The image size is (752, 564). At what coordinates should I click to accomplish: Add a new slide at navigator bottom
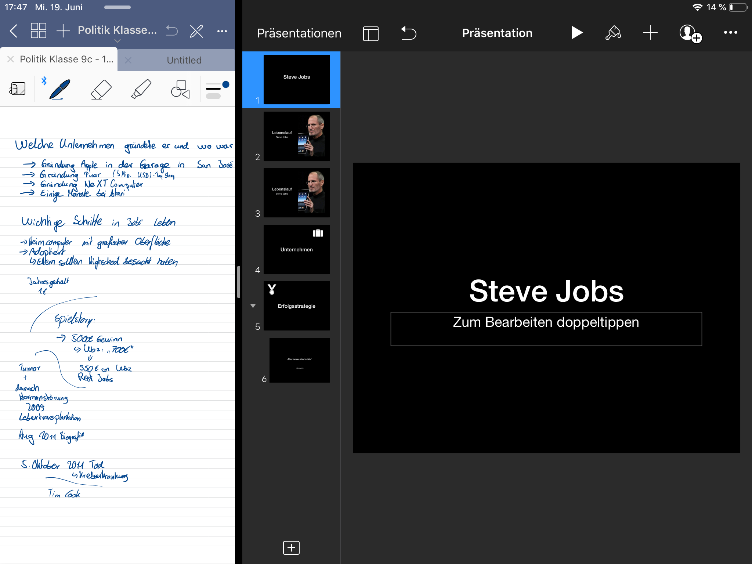[x=291, y=547]
